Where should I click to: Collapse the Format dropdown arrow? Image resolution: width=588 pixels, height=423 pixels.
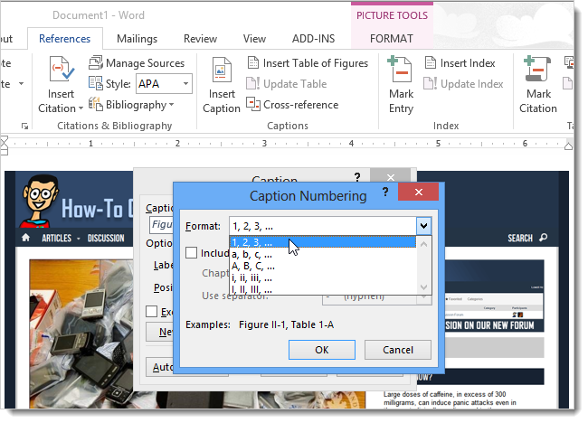coord(423,226)
